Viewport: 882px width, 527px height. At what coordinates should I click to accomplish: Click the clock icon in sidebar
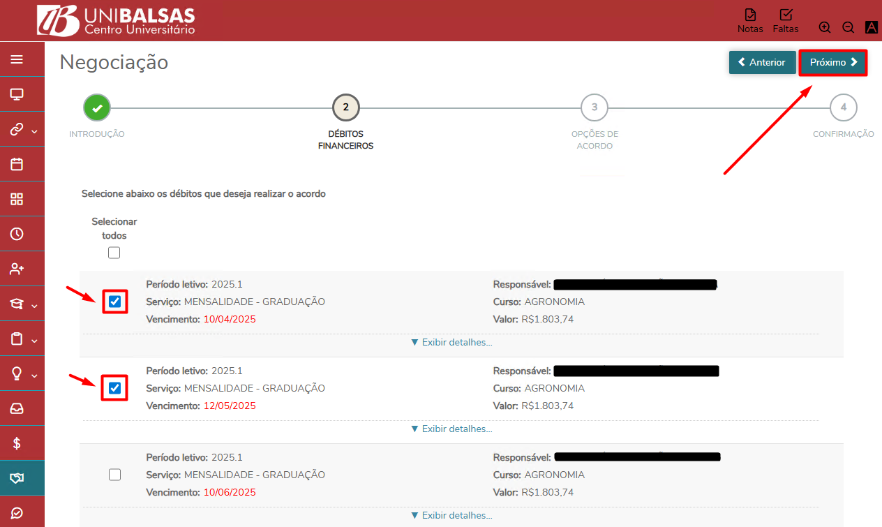pyautogui.click(x=17, y=234)
